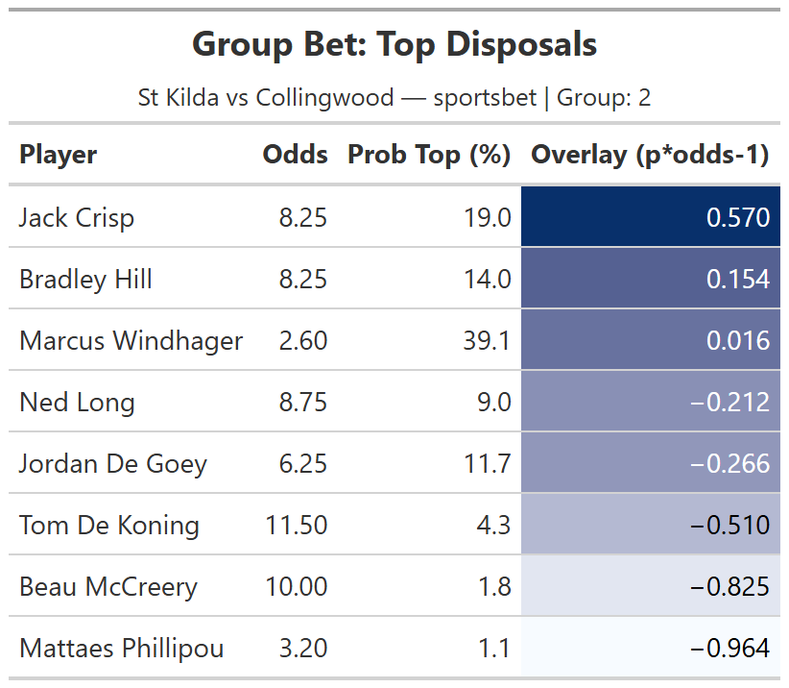This screenshot has width=789, height=688.
Task: Select Jordan De Goey player name
Action: pyautogui.click(x=113, y=464)
